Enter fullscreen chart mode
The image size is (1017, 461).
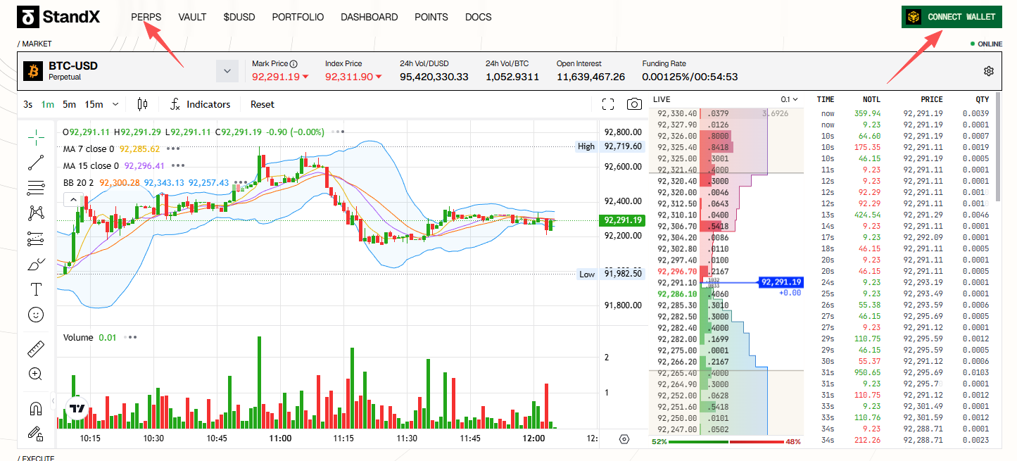(x=608, y=104)
